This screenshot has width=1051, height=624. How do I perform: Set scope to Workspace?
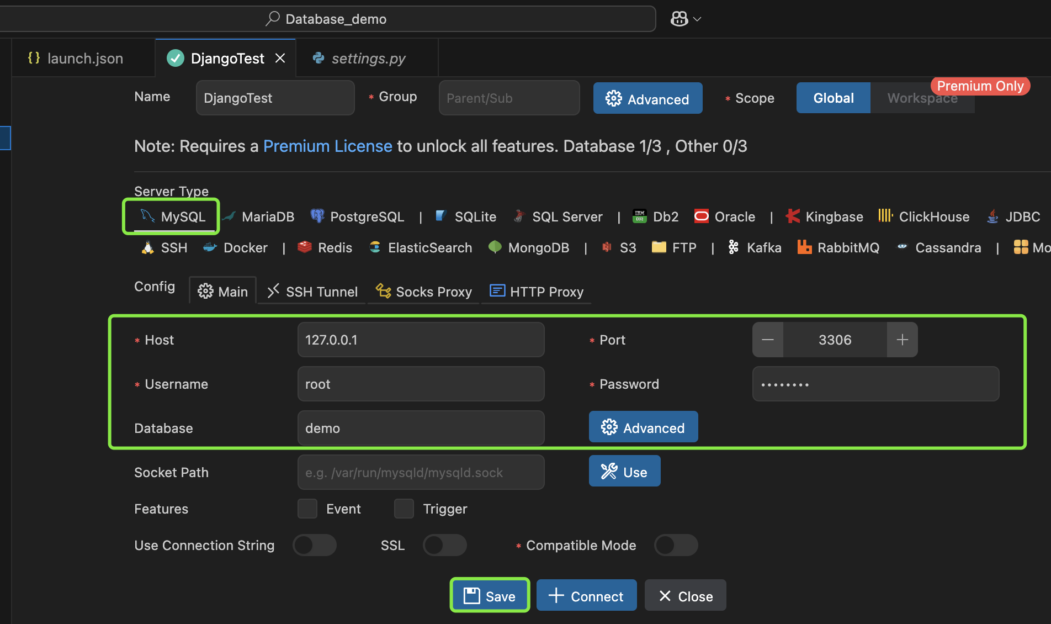click(x=922, y=98)
